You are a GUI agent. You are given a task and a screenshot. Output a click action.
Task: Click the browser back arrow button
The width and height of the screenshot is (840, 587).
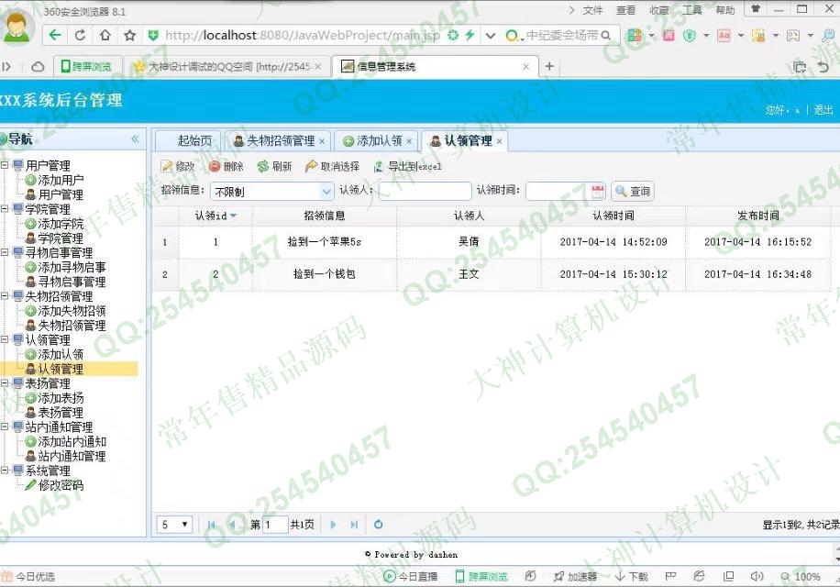tap(55, 36)
